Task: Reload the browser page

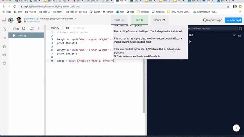Action: [14, 6]
